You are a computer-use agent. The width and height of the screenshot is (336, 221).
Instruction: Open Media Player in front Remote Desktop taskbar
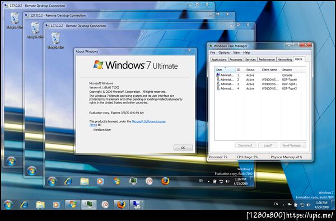[x=100, y=182]
